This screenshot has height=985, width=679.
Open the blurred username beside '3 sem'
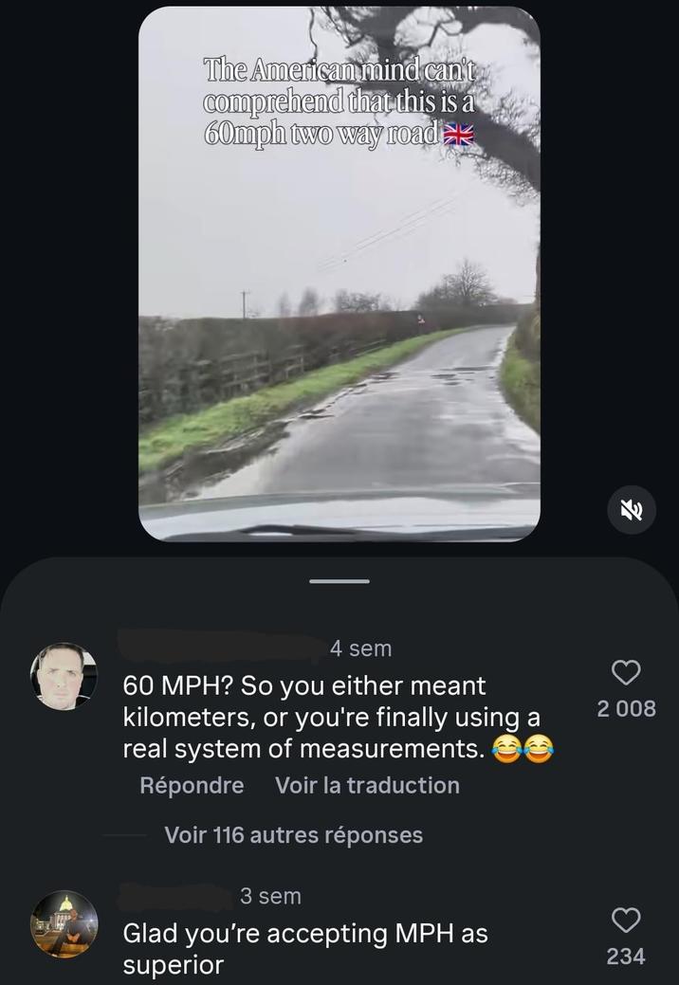pos(175,896)
